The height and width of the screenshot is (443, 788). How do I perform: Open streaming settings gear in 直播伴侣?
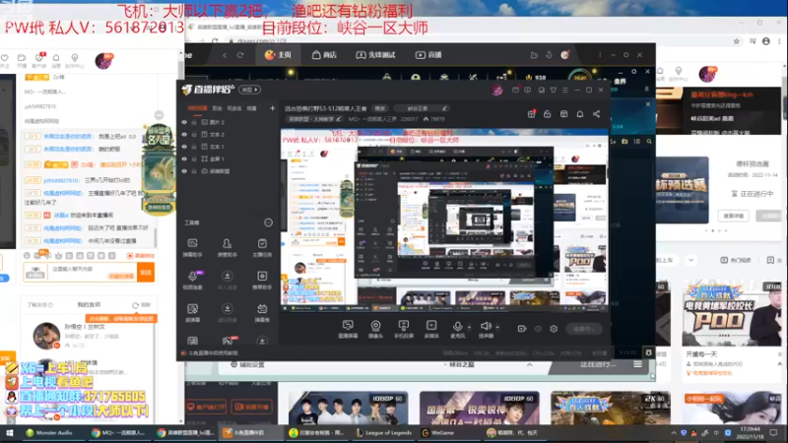(554, 329)
